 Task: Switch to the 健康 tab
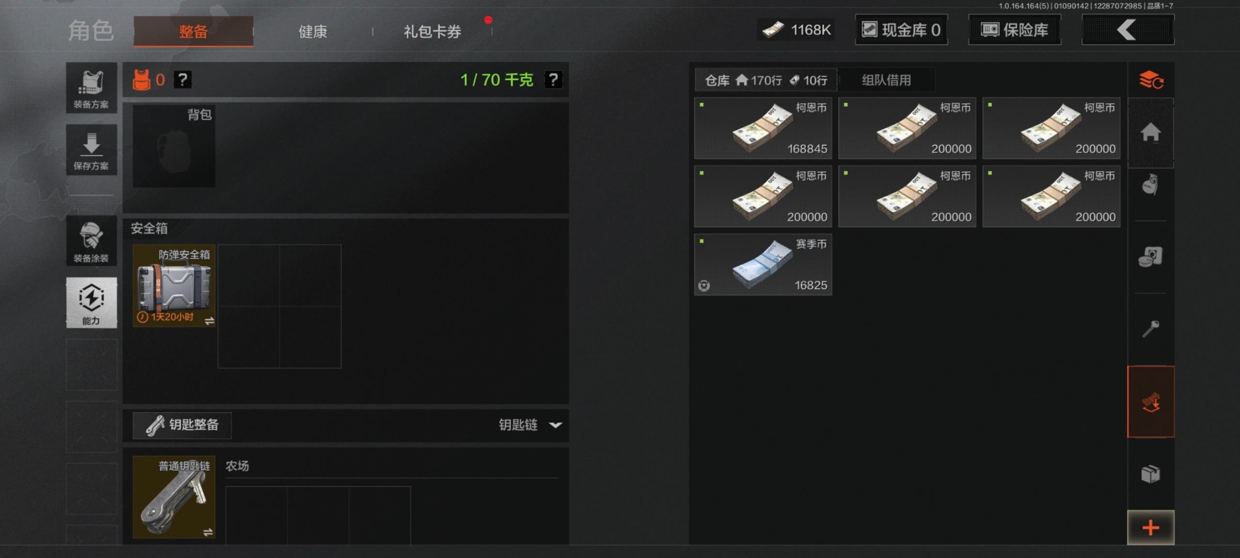313,31
